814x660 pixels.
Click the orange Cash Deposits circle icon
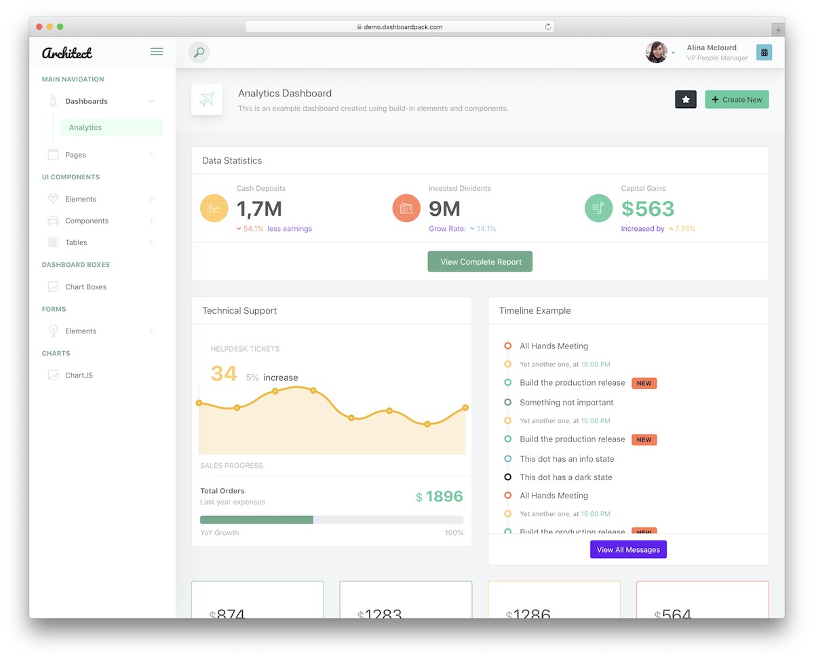coord(214,208)
